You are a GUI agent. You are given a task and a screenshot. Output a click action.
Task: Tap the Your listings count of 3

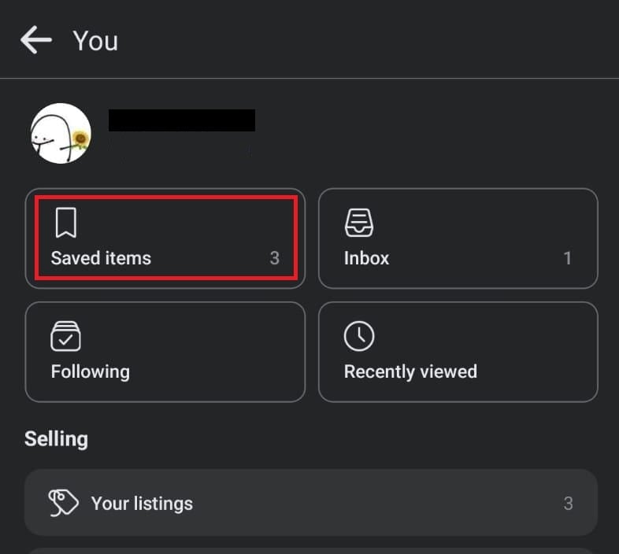(568, 504)
